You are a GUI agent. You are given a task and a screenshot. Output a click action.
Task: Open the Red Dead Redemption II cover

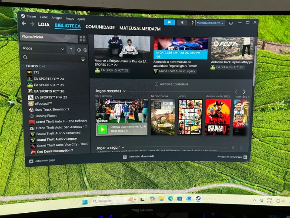(218, 117)
